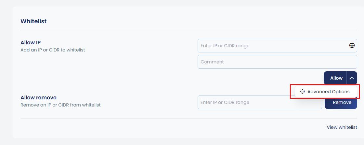Click the globe icon in IP field
The image size is (364, 145).
pyautogui.click(x=352, y=46)
